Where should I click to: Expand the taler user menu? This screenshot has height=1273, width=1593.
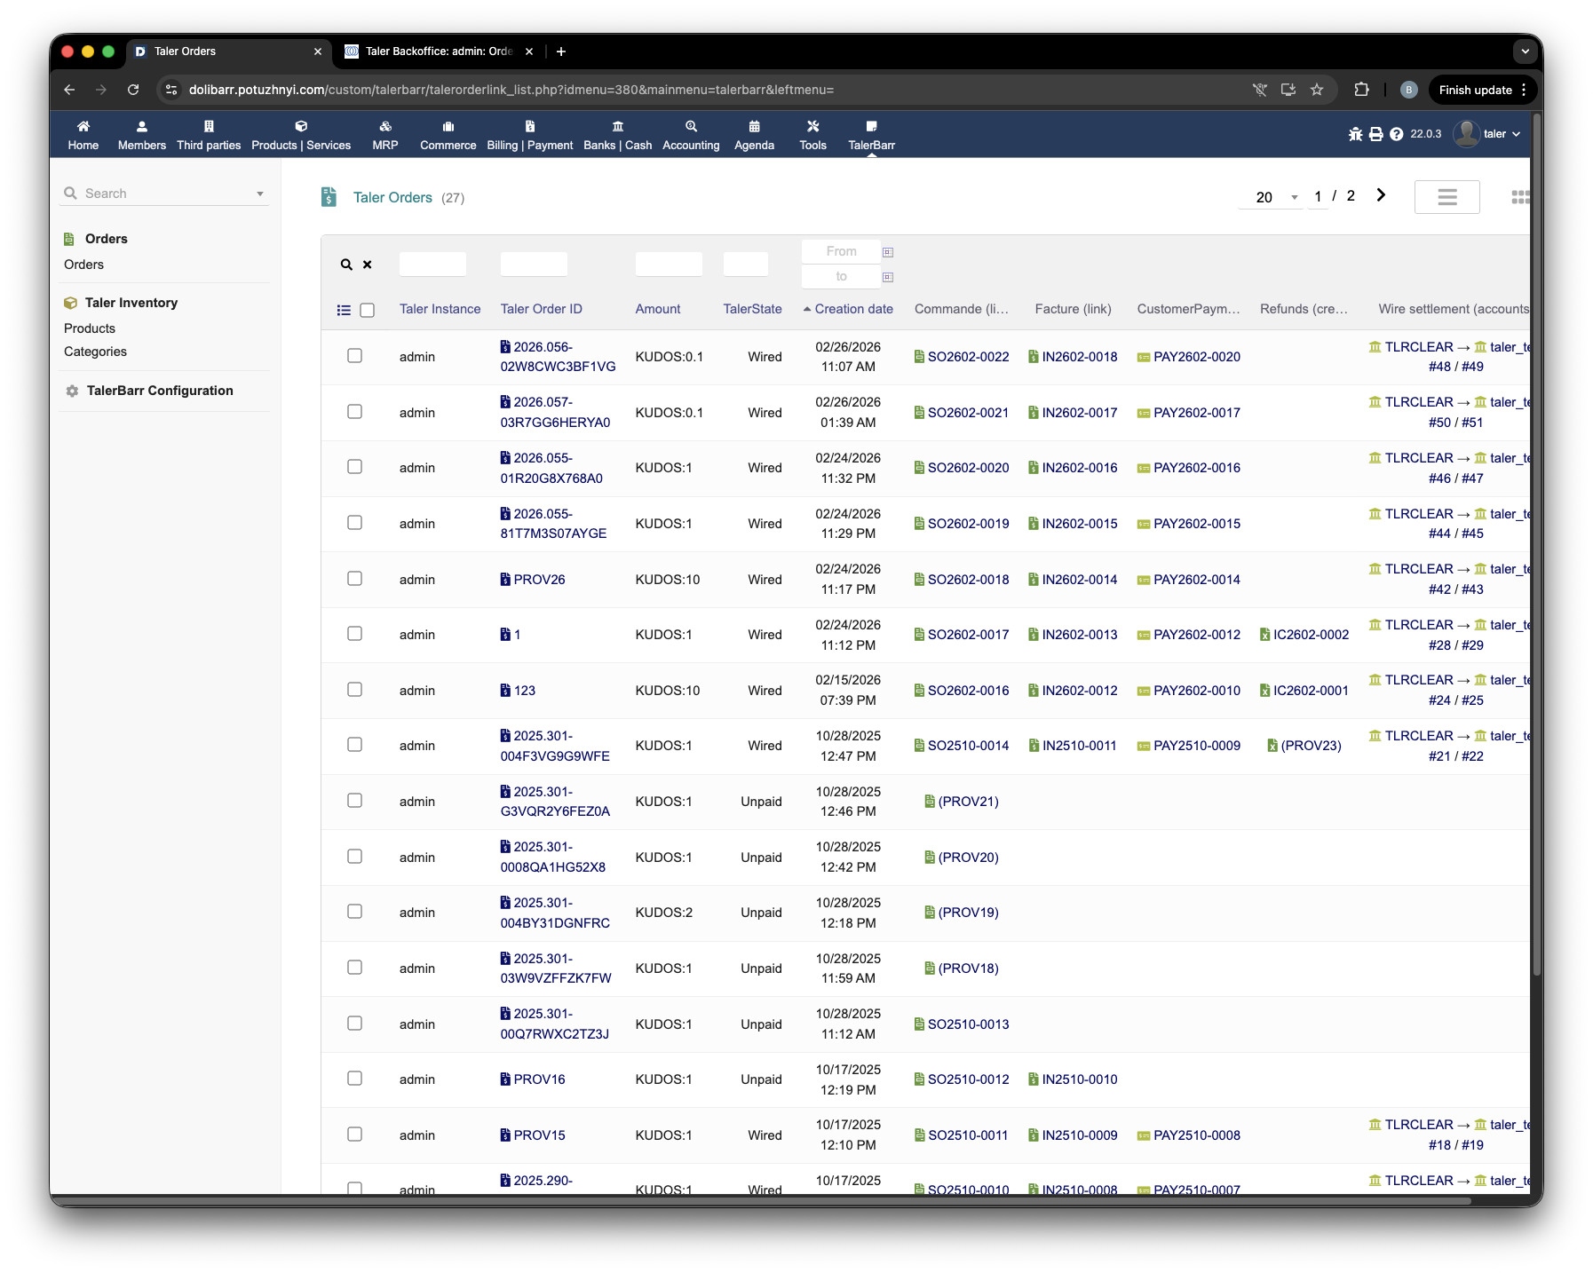click(x=1488, y=134)
